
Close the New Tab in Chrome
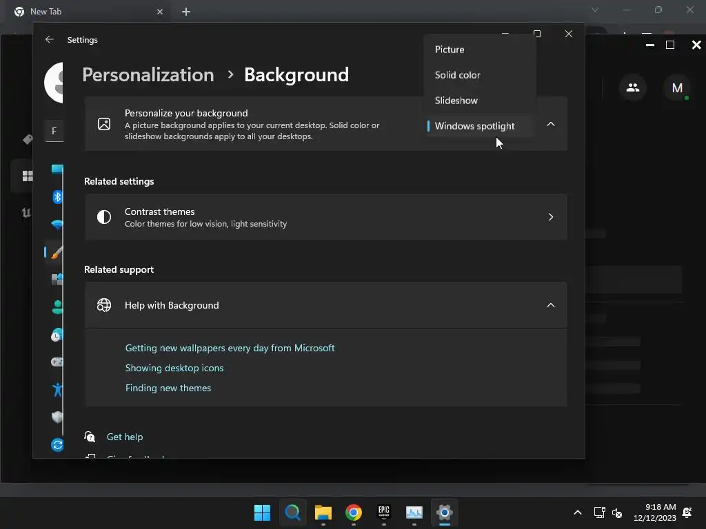160,12
